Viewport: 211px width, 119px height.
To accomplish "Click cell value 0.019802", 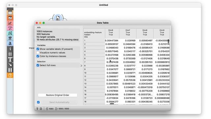I will point(130,91).
